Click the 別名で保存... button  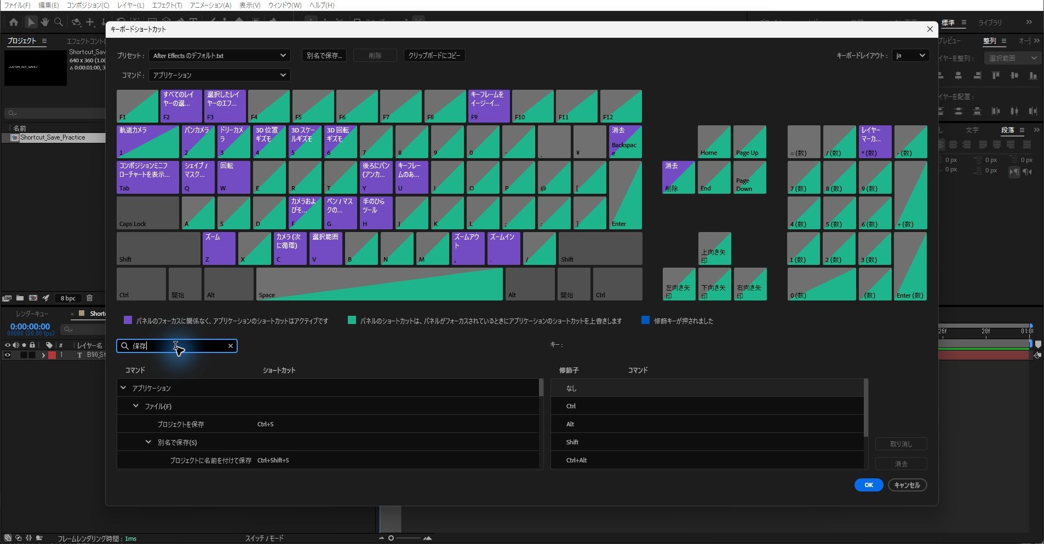324,55
